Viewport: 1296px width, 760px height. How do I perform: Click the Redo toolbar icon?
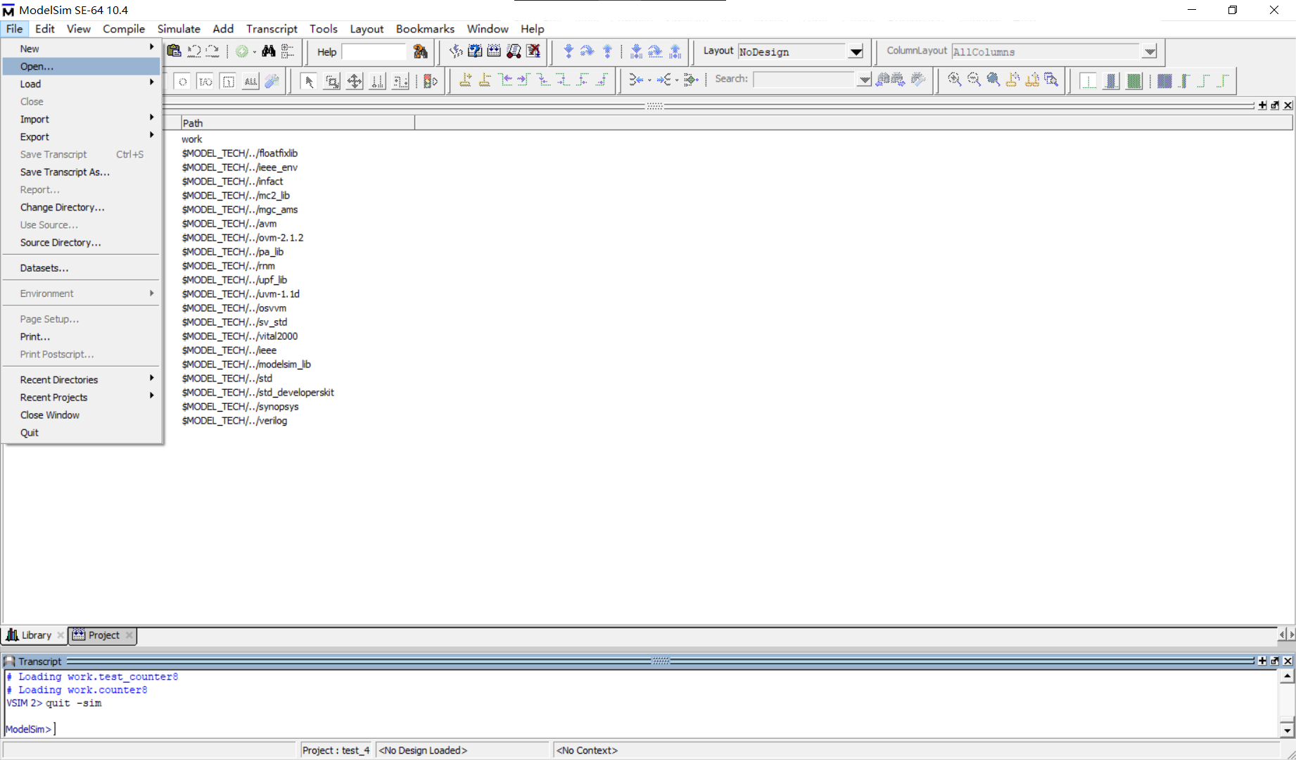point(212,51)
